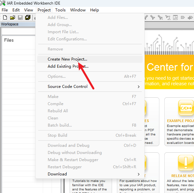The width and height of the screenshot is (194, 193).
Task: Click the C/C++ Example Projects icon
Action: coord(186,108)
